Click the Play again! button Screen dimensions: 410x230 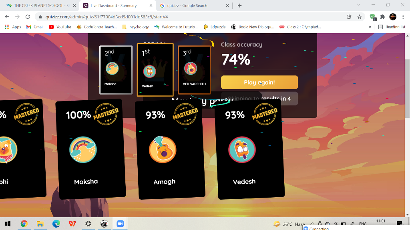click(259, 82)
